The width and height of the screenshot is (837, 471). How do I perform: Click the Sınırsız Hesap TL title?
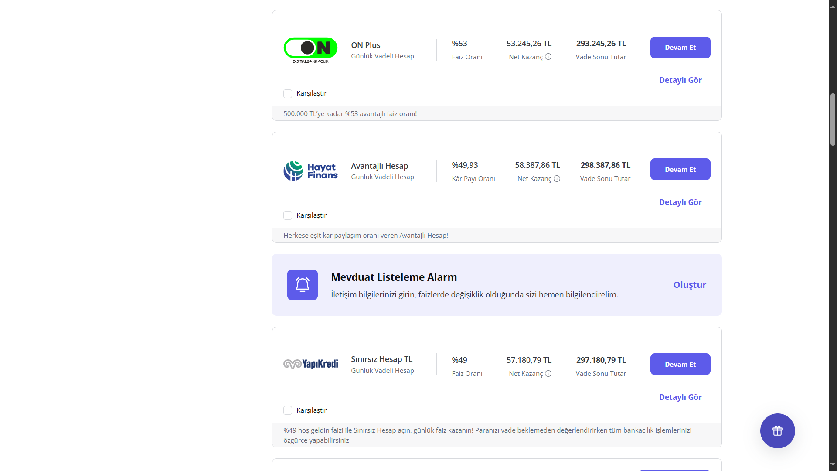tap(382, 359)
